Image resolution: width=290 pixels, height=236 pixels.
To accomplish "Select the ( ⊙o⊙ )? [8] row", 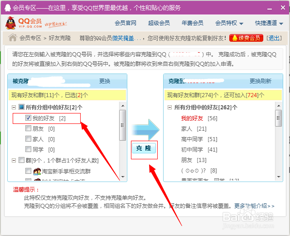I will tap(199, 171).
